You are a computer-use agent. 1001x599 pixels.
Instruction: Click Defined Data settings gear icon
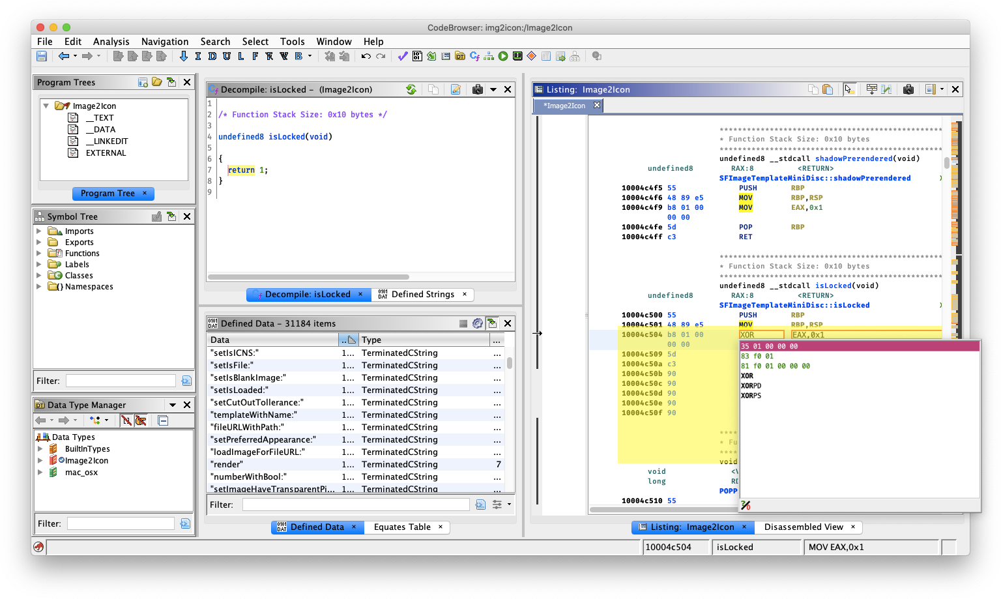(478, 323)
